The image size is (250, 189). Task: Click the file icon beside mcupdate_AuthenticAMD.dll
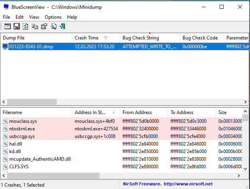(x=6, y=159)
